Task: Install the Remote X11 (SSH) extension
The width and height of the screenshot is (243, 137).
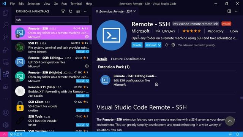Action: [x=81, y=96]
